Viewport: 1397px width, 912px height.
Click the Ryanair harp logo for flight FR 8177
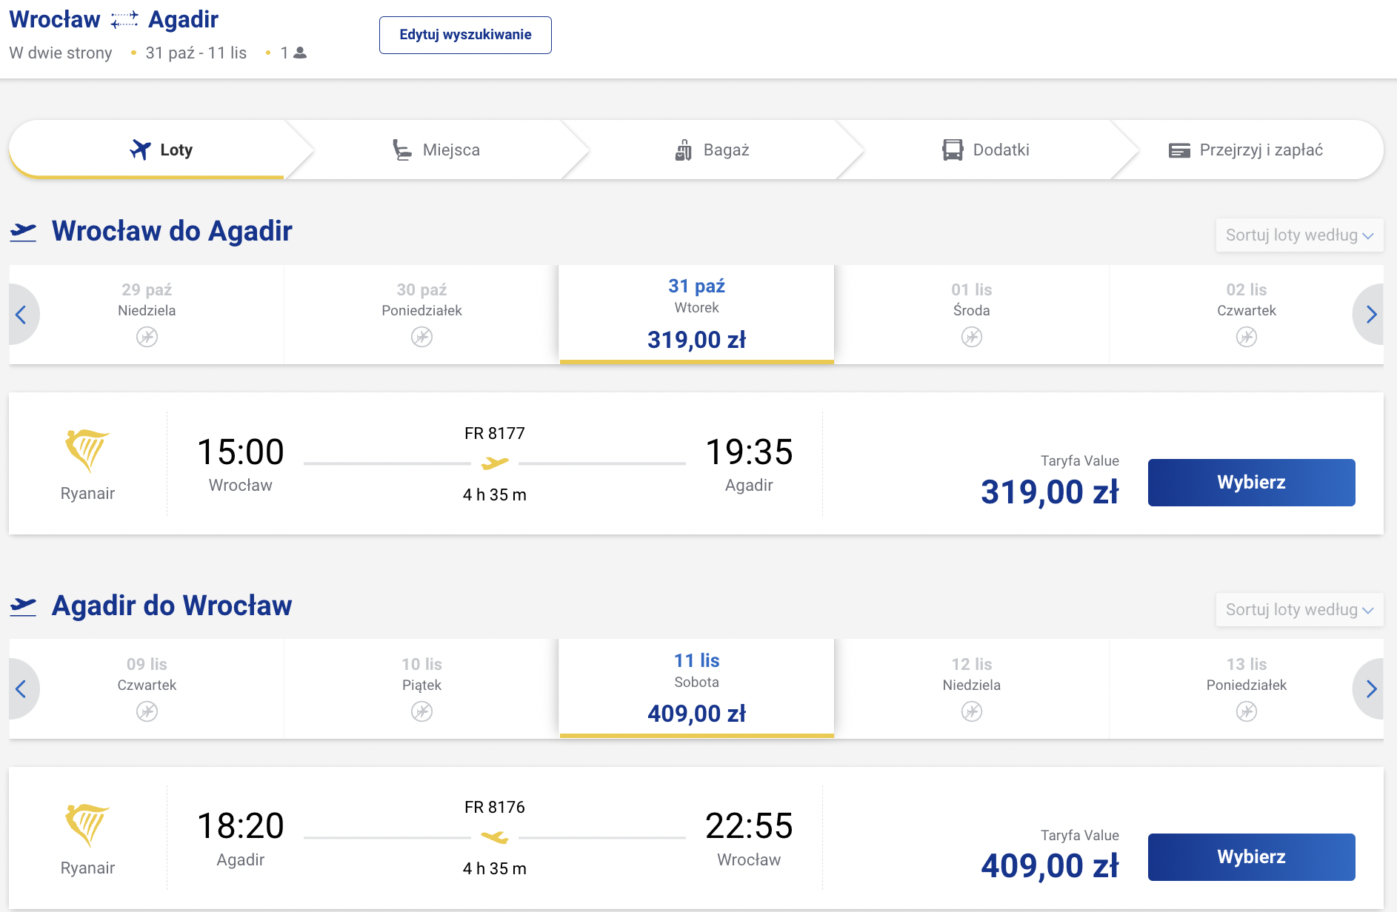click(x=87, y=450)
